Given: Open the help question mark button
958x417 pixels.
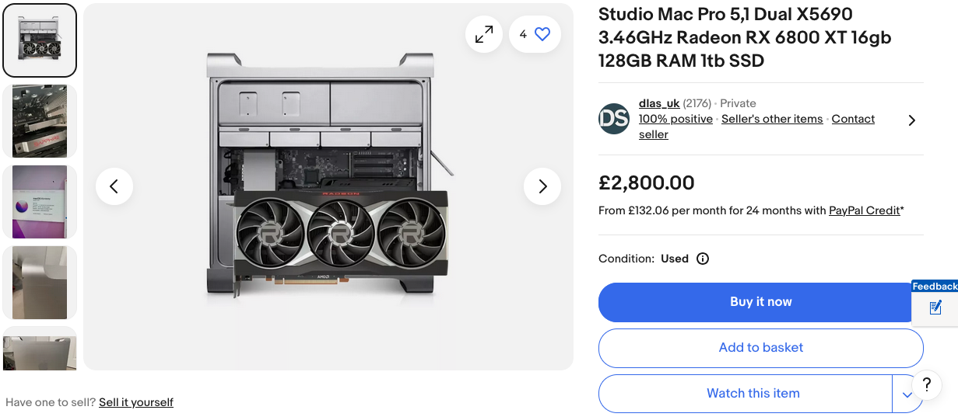Looking at the screenshot, I should 926,384.
